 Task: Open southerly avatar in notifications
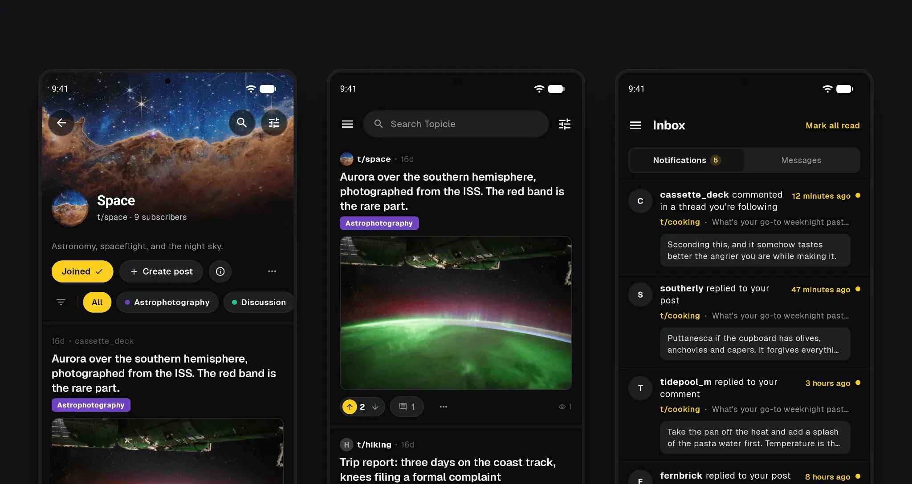(640, 294)
